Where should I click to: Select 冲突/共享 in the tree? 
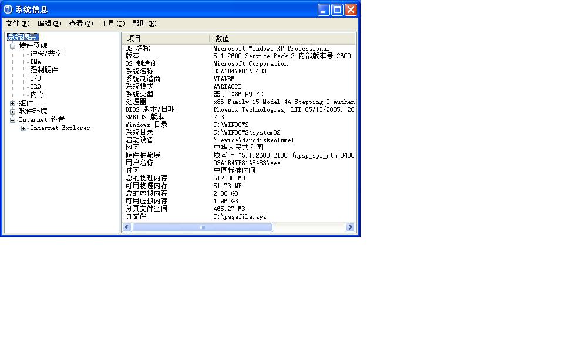46,53
